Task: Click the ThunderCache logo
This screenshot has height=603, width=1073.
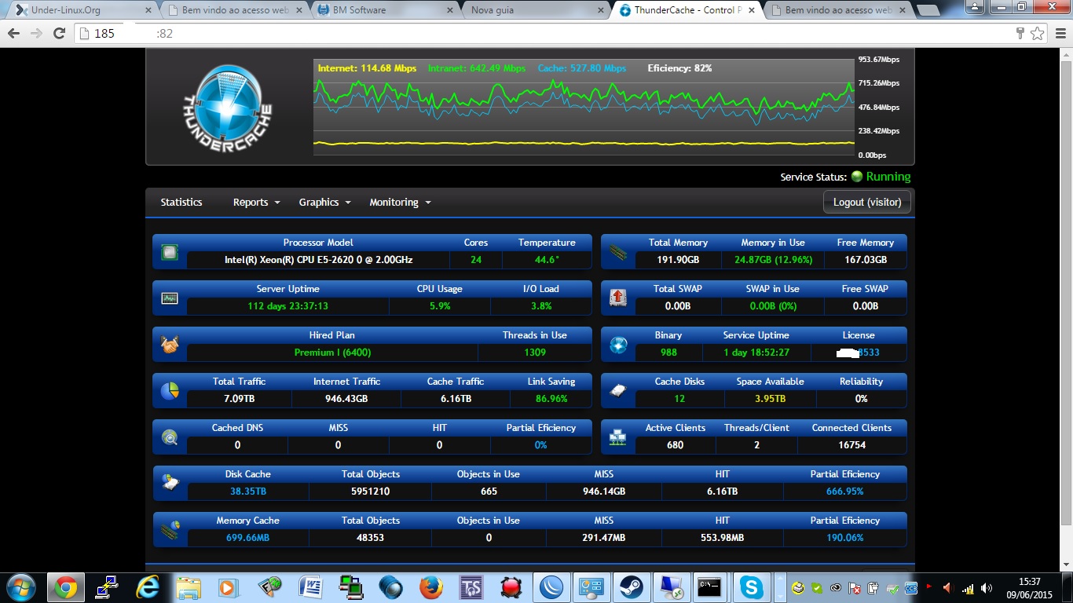Action: pyautogui.click(x=228, y=108)
